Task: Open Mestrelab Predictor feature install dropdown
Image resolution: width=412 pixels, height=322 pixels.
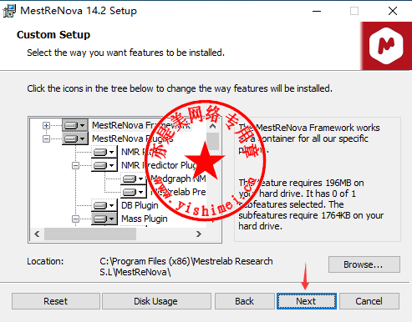Action: point(134,192)
